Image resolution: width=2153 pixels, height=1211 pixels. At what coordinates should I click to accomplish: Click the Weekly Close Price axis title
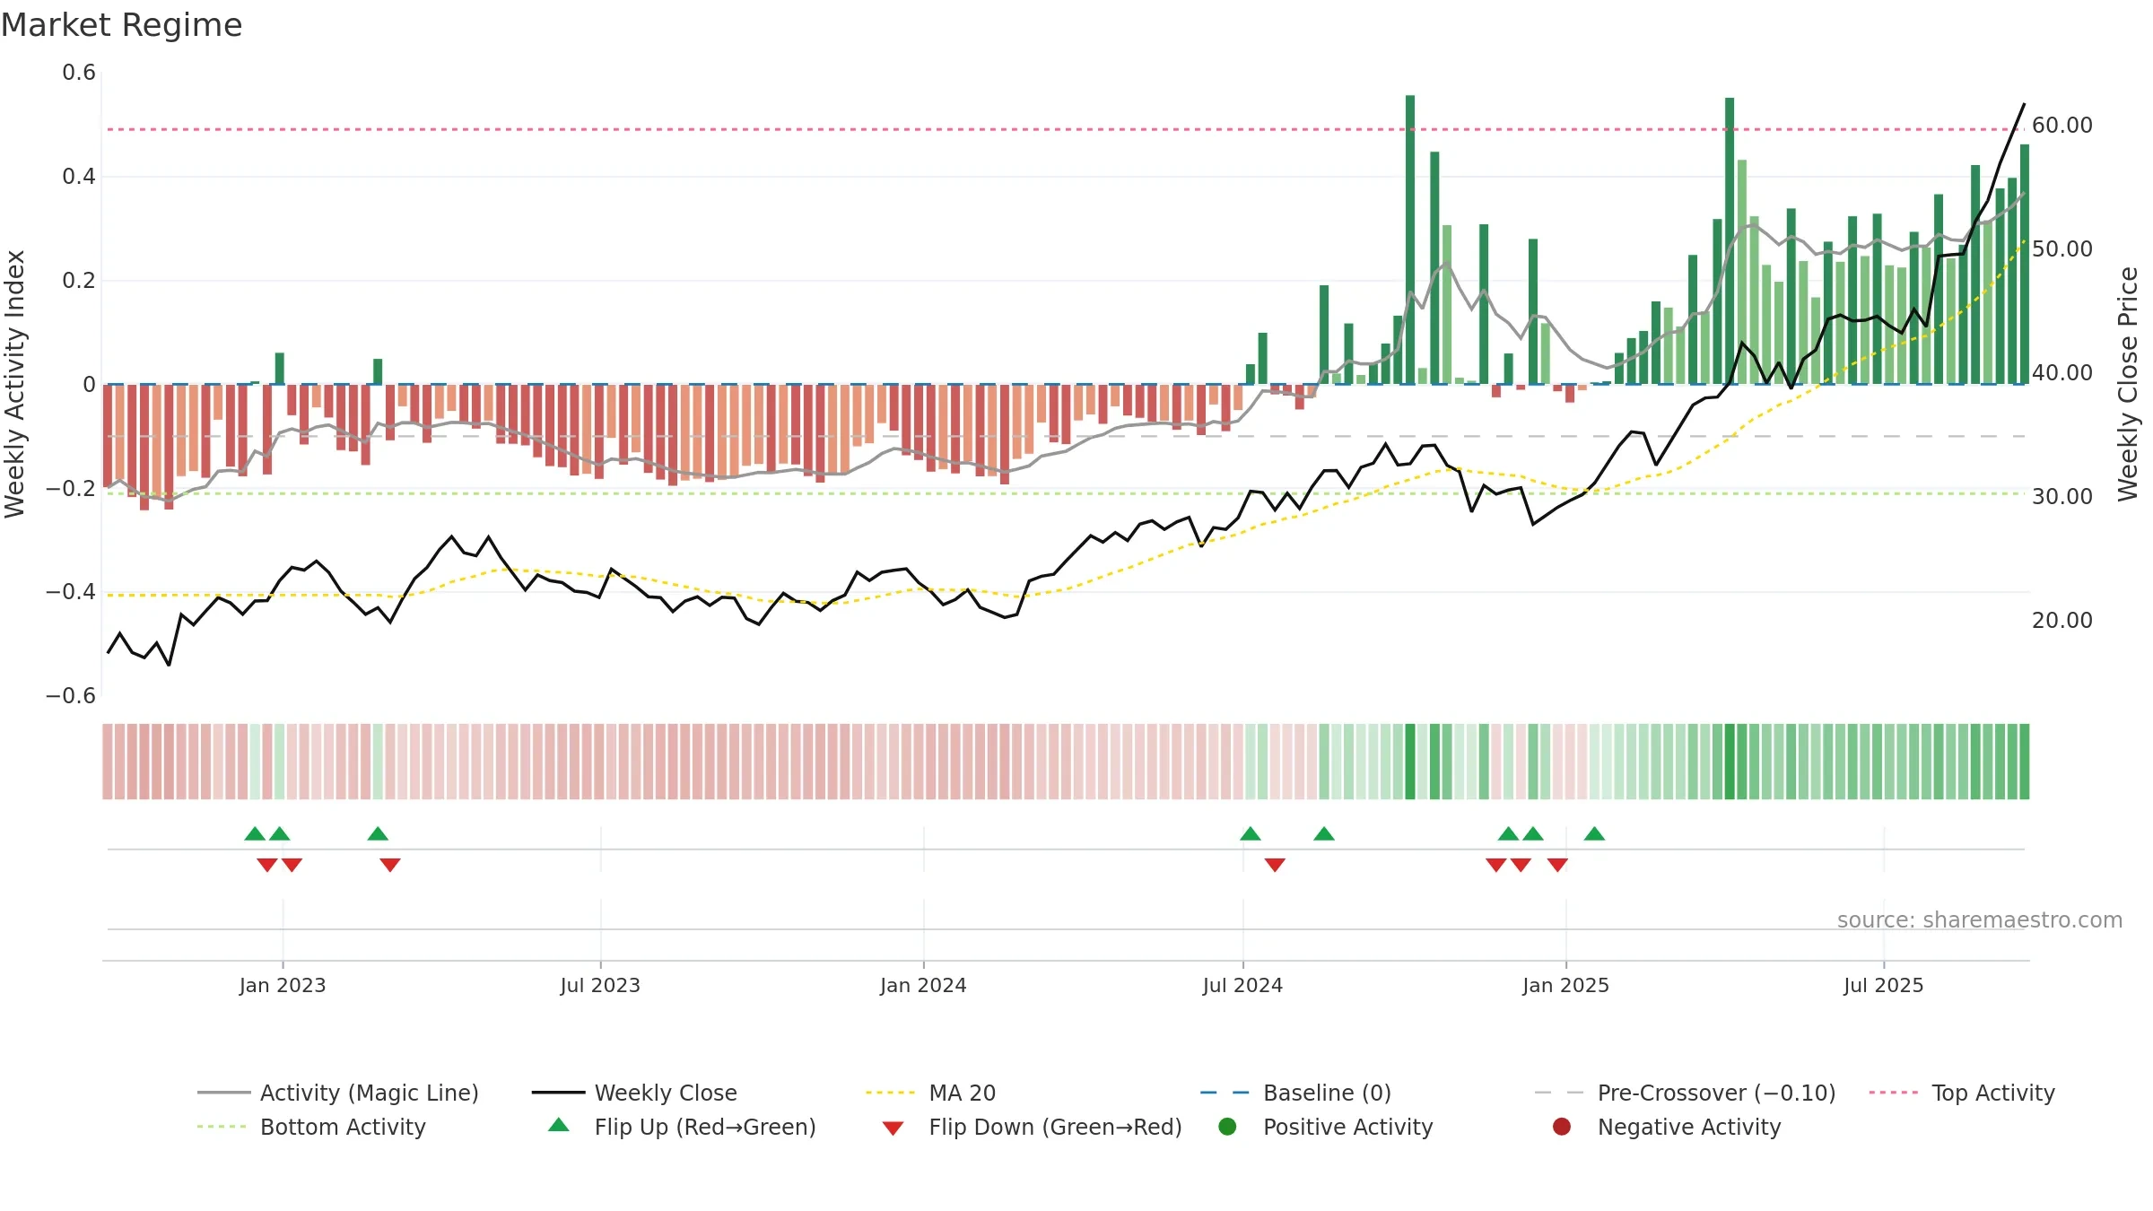click(x=2128, y=384)
